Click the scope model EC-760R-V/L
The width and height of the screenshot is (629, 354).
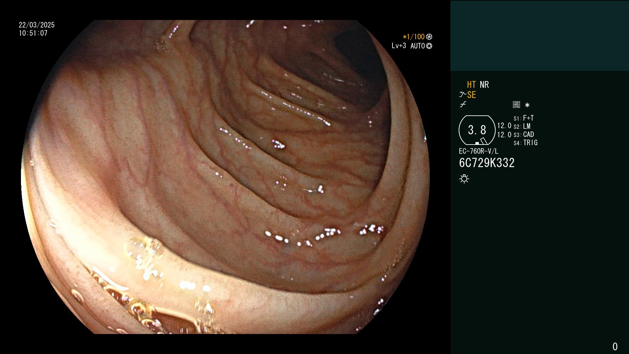point(479,151)
